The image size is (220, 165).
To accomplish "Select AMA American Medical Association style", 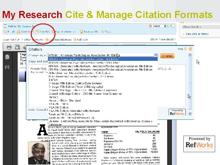I will [x=103, y=73].
